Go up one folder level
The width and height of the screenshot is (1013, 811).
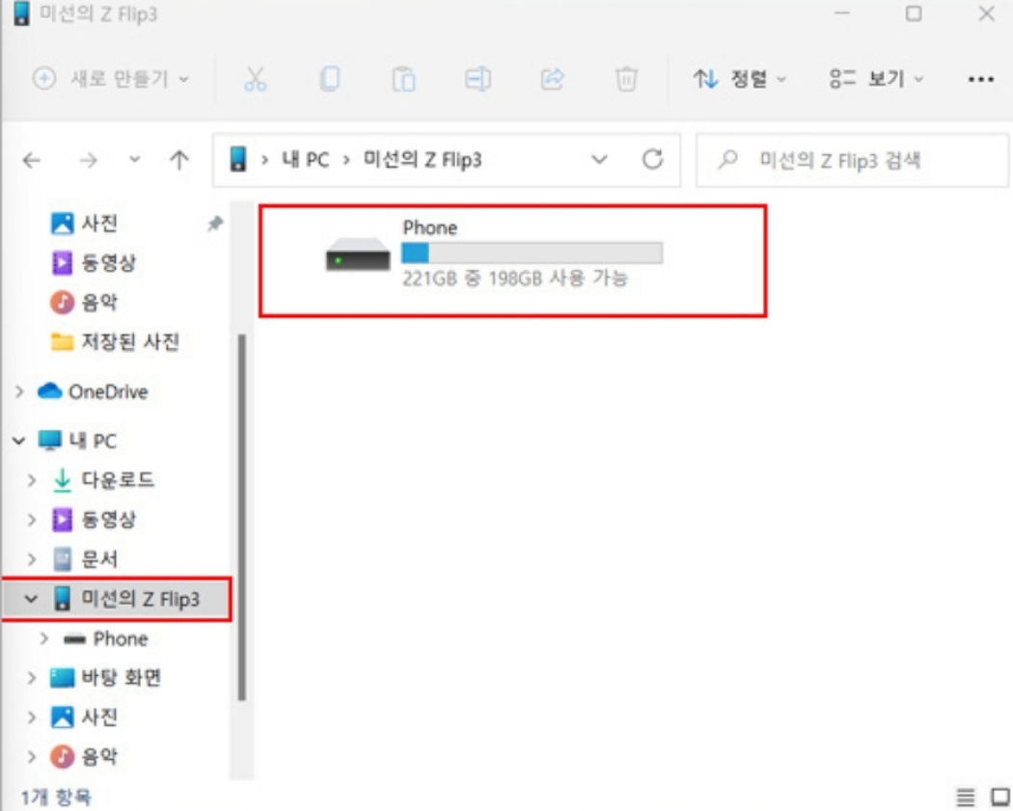[x=179, y=159]
